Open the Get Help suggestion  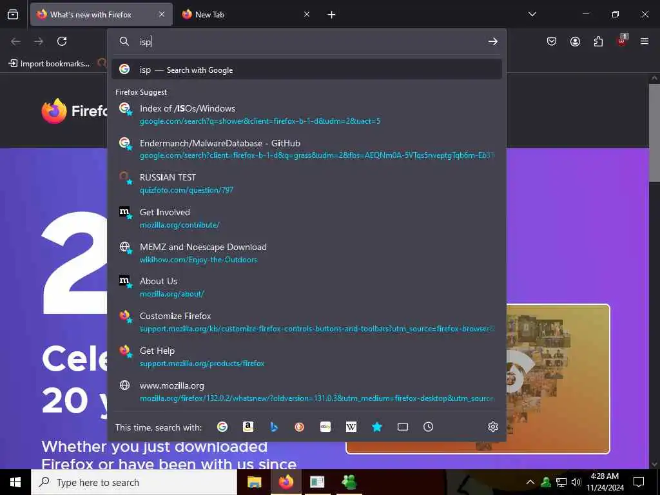(307, 357)
